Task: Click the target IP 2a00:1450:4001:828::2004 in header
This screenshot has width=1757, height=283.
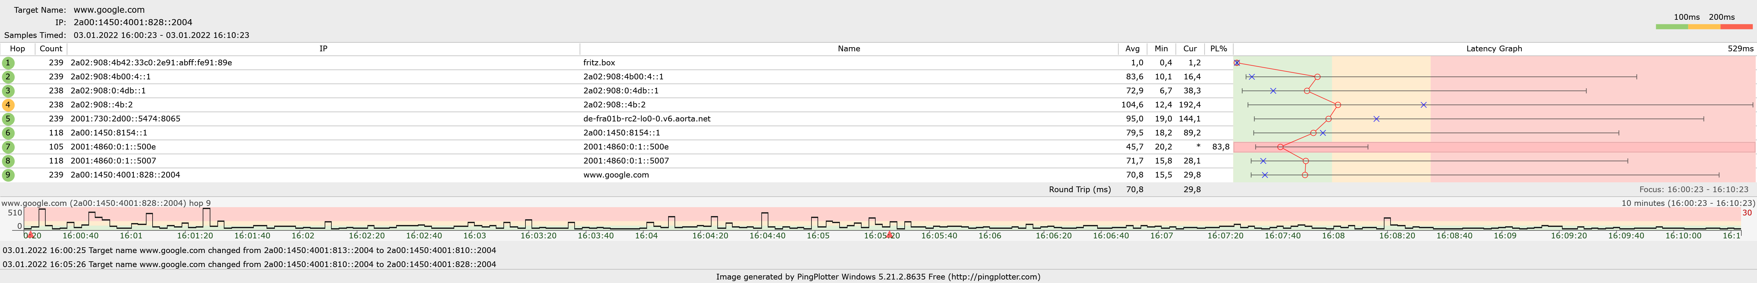Action: (133, 22)
